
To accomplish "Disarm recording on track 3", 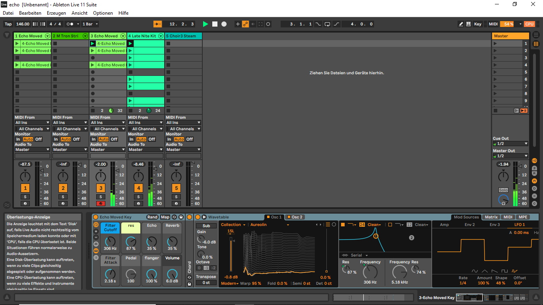I will coord(101,204).
